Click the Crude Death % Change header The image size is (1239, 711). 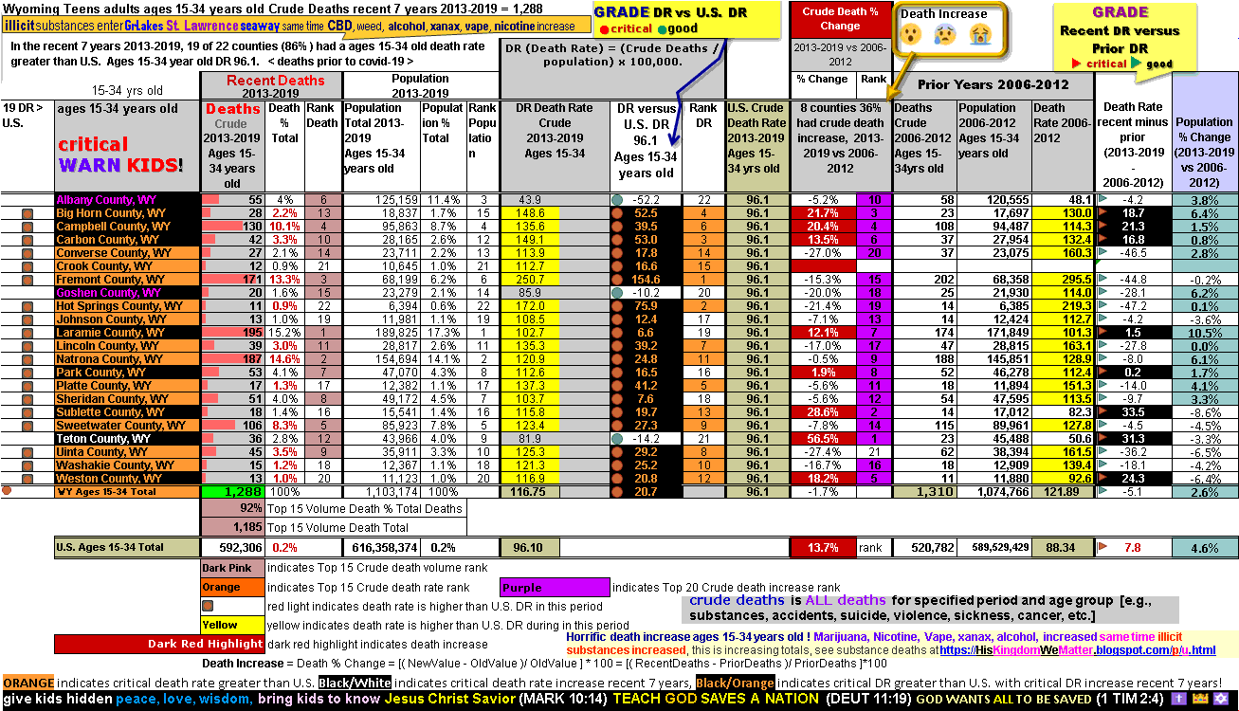click(840, 19)
